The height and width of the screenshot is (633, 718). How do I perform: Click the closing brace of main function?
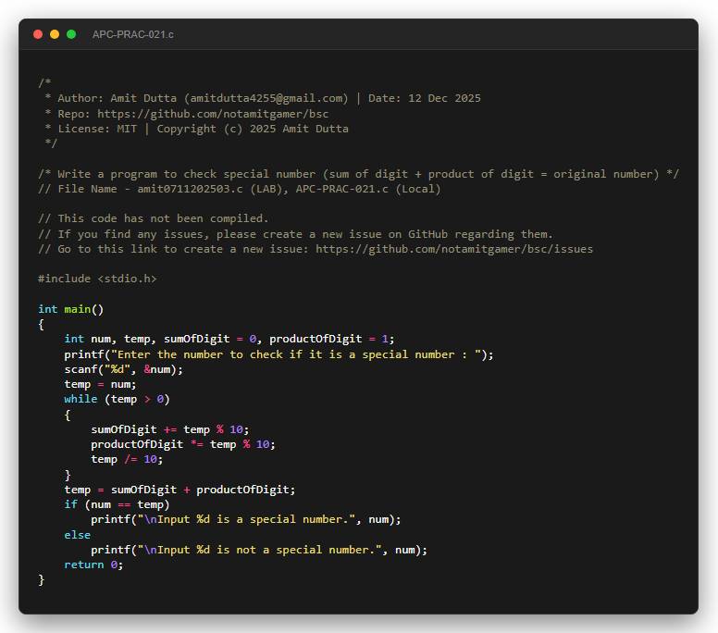42,580
